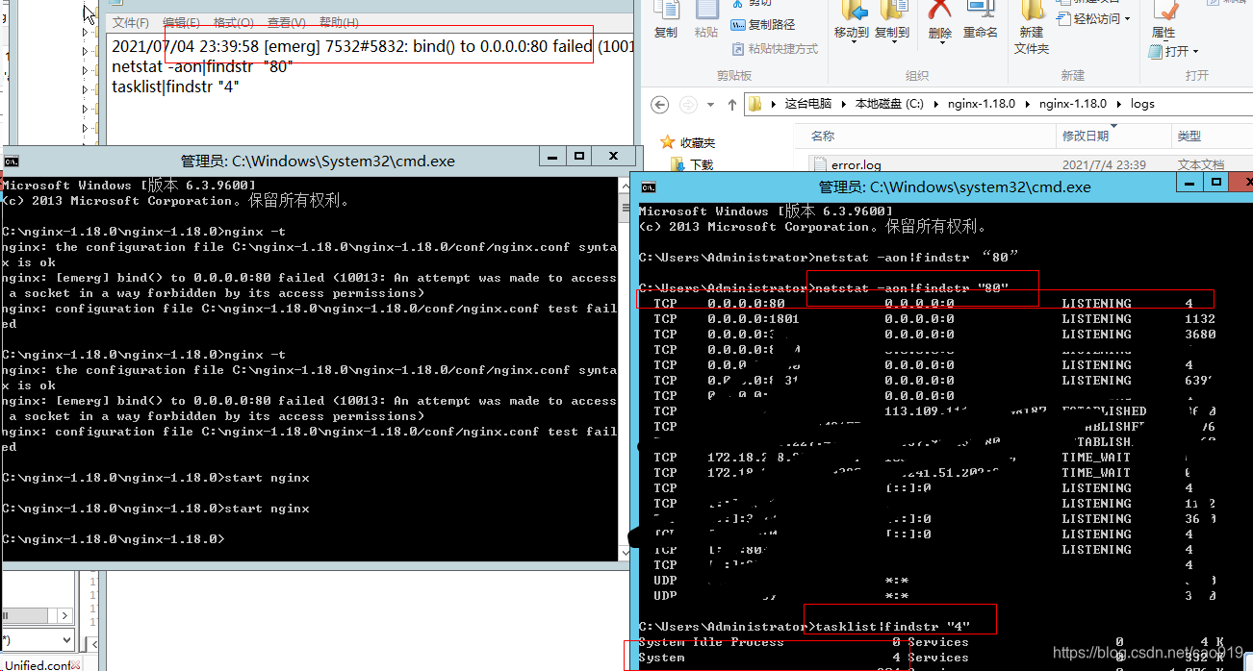Open Notepad 编辑(E) menu
The width and height of the screenshot is (1253, 671).
pos(181,22)
